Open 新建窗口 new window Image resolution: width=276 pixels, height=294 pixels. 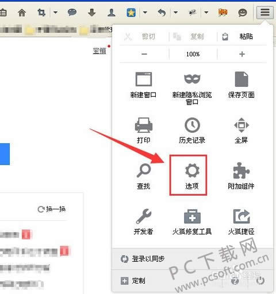coord(144,85)
